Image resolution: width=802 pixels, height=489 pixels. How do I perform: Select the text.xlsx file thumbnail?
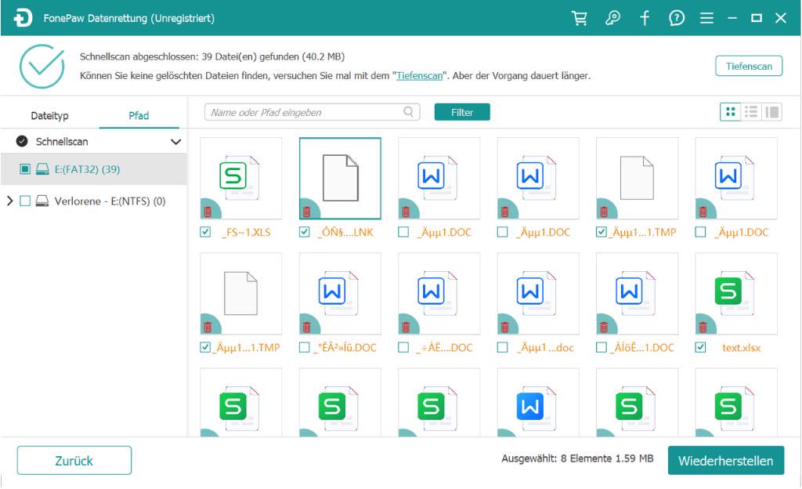click(x=736, y=294)
